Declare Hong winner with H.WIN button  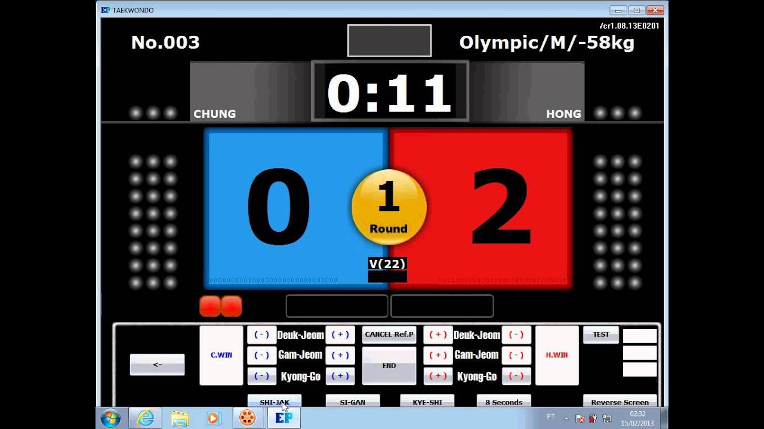click(557, 355)
